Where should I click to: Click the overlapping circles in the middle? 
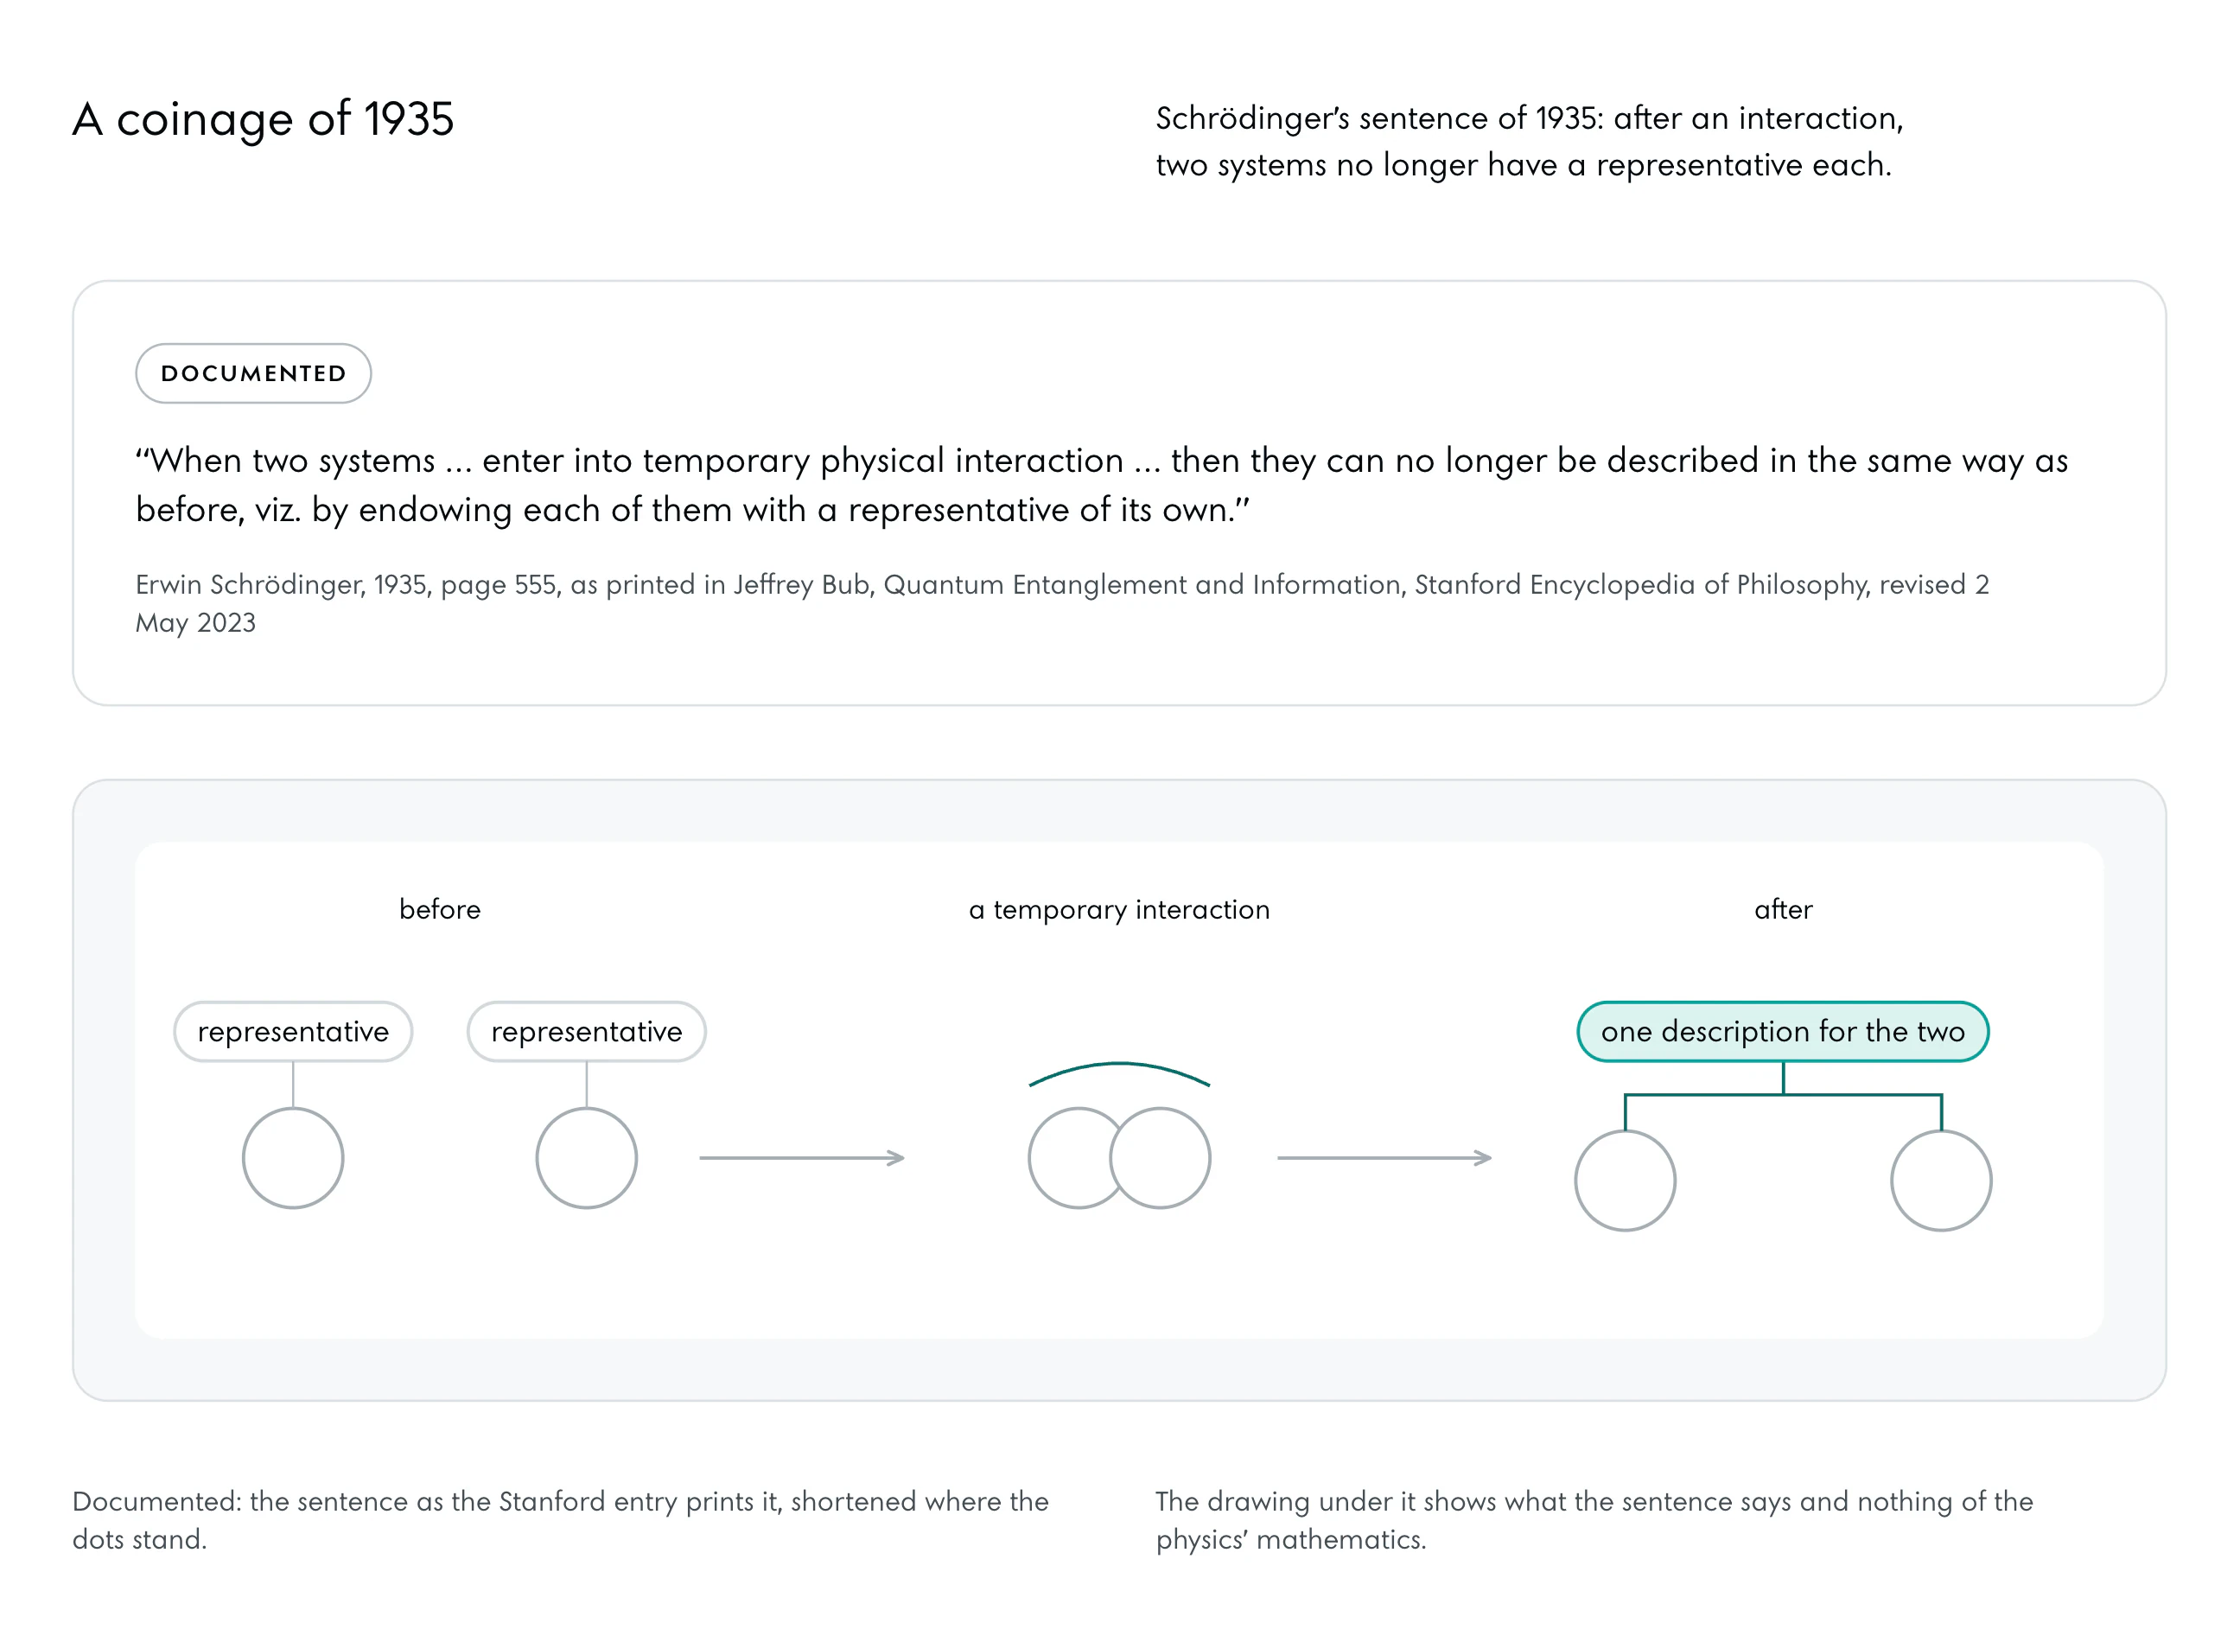pyautogui.click(x=1119, y=1158)
